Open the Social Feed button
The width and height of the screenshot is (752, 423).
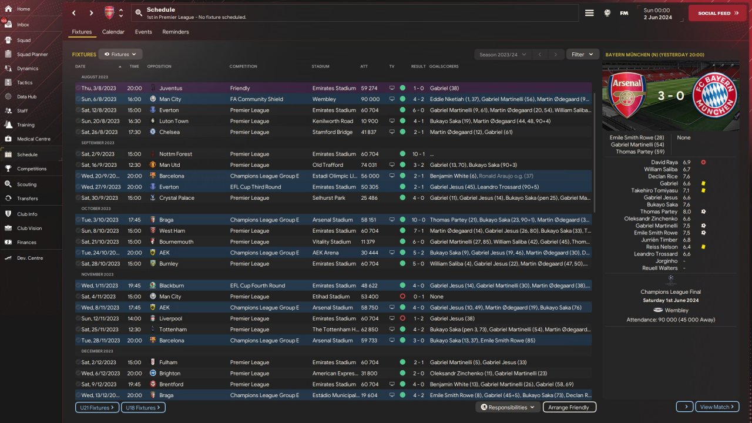(x=717, y=13)
